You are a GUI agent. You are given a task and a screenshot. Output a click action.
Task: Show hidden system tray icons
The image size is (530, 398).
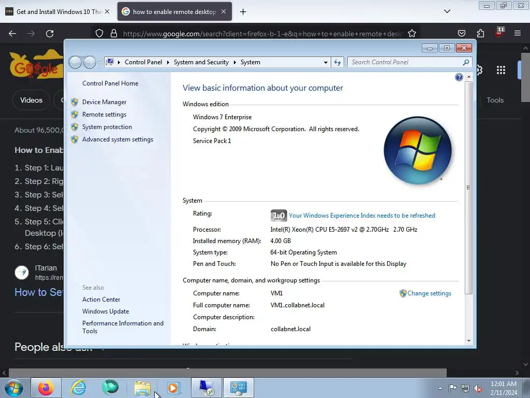pyautogui.click(x=440, y=388)
